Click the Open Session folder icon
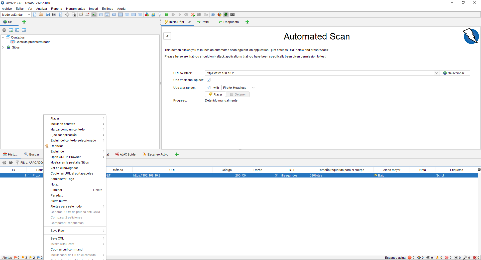 tap(41, 14)
